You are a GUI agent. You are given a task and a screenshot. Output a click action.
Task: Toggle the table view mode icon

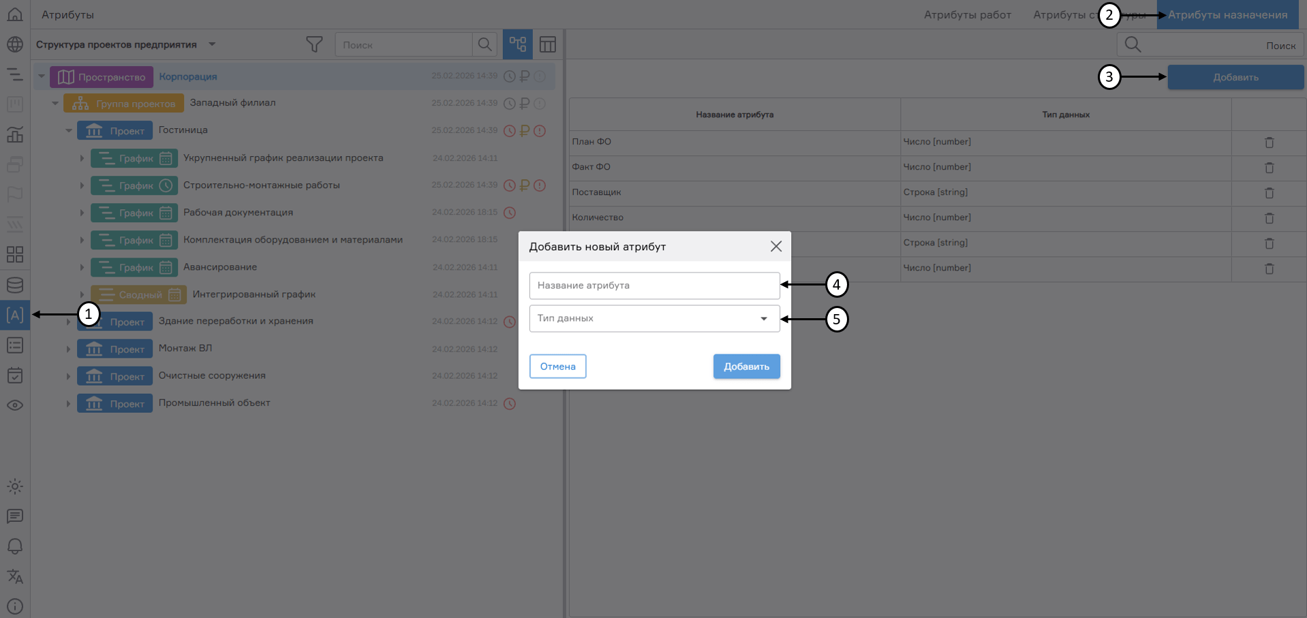pyautogui.click(x=548, y=44)
